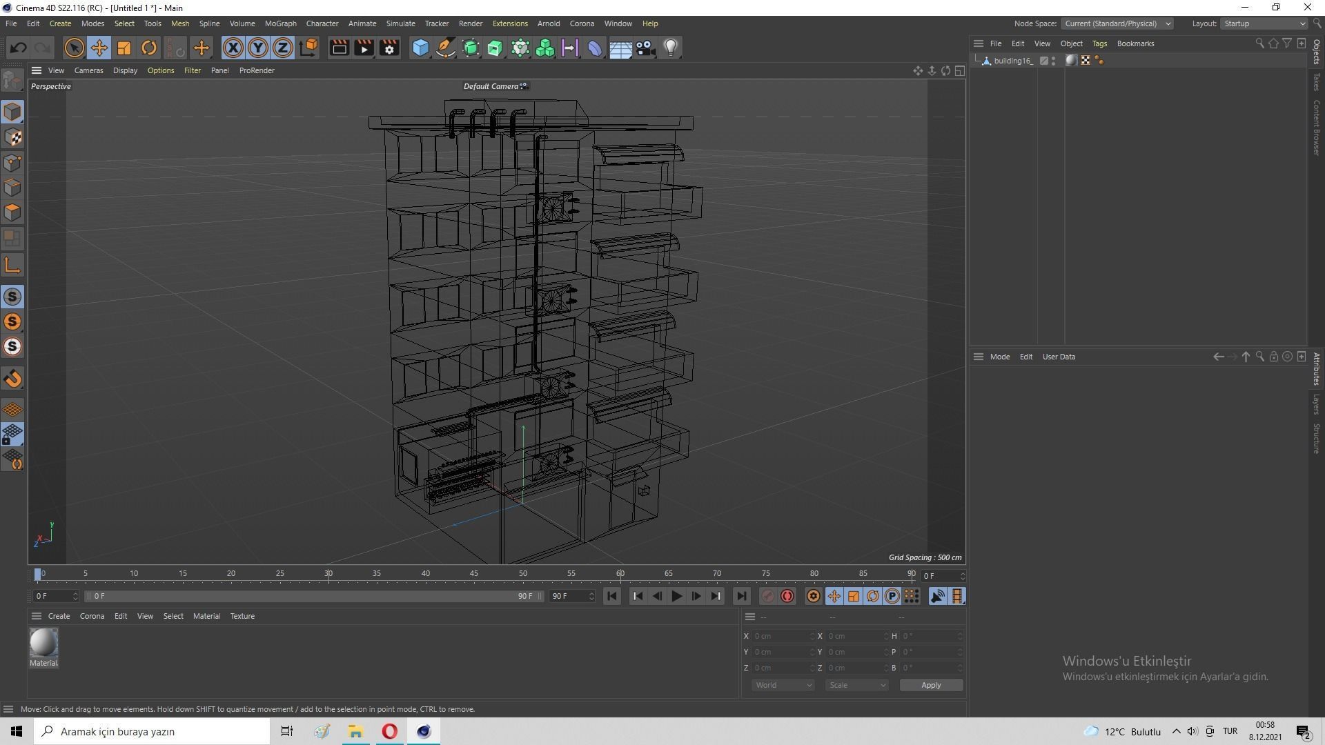Image resolution: width=1325 pixels, height=745 pixels.
Task: Click the Deformer bend icon
Action: click(595, 48)
